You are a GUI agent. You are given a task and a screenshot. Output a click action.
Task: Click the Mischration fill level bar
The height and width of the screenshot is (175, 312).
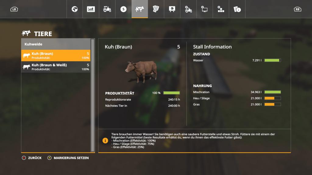(272, 92)
